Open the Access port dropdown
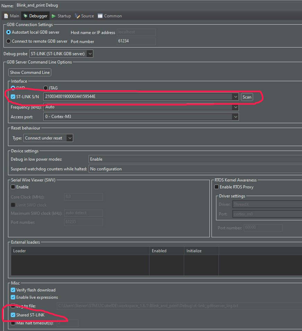The image size is (302, 331). (235, 117)
